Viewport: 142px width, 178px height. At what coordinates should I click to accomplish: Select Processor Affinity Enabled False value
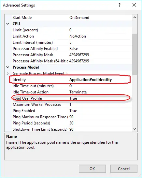coord(74,49)
